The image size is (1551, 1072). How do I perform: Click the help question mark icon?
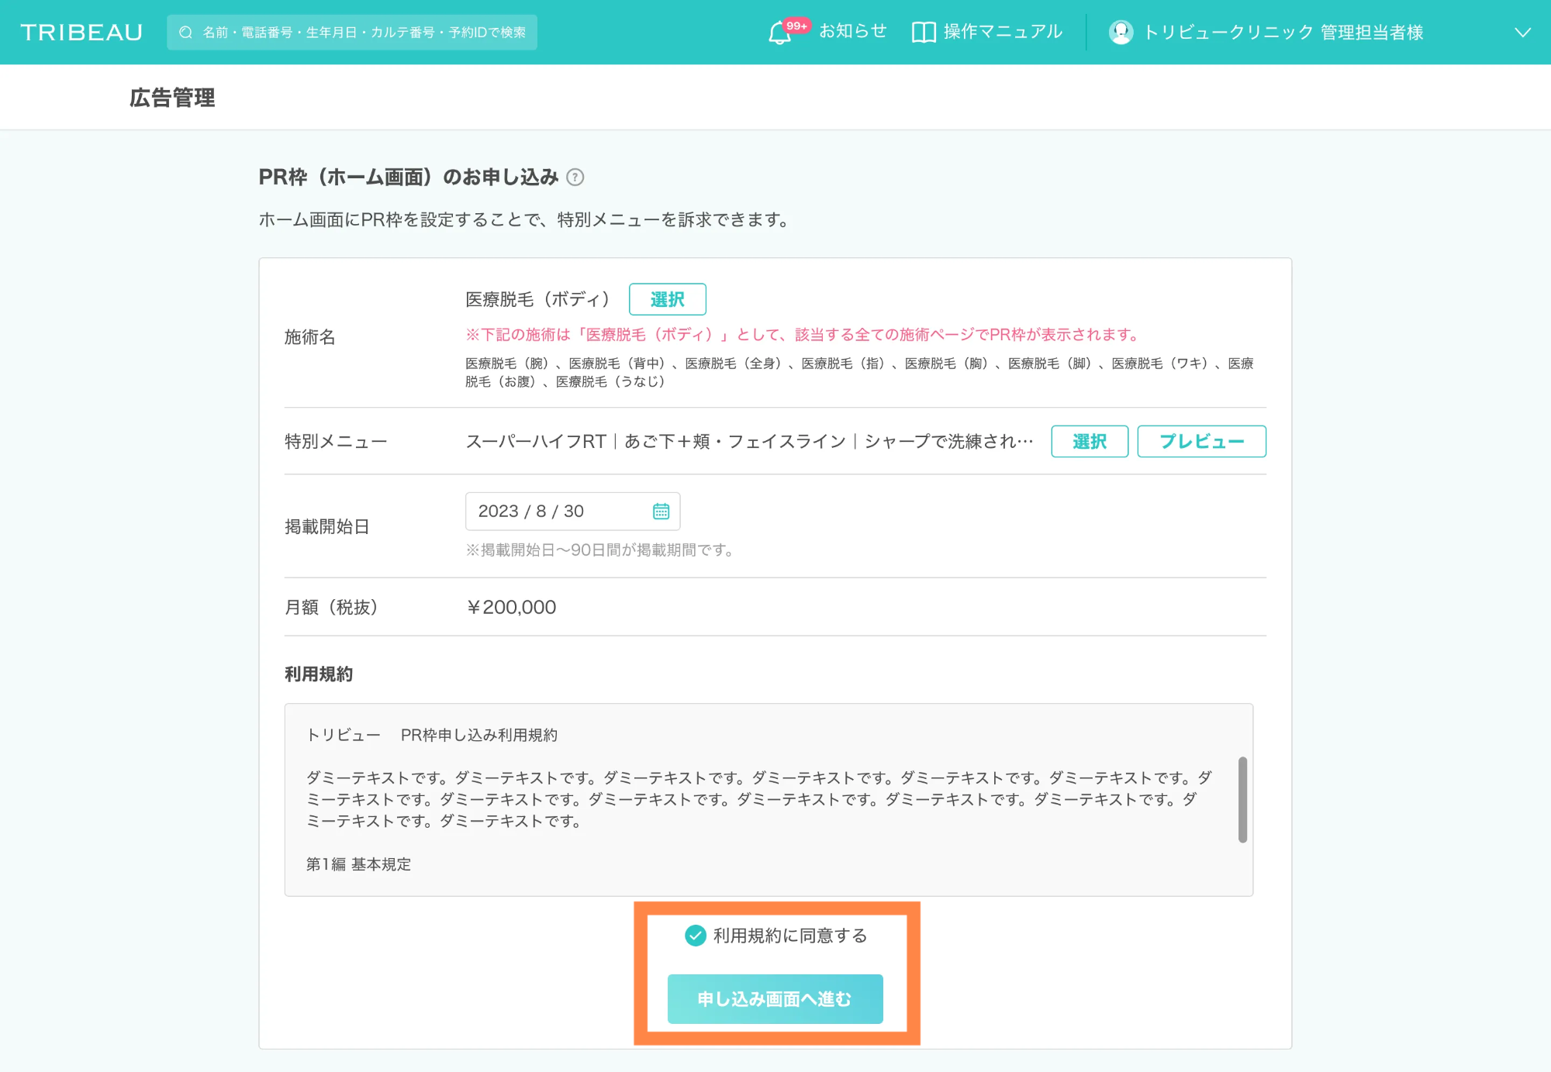pos(575,178)
